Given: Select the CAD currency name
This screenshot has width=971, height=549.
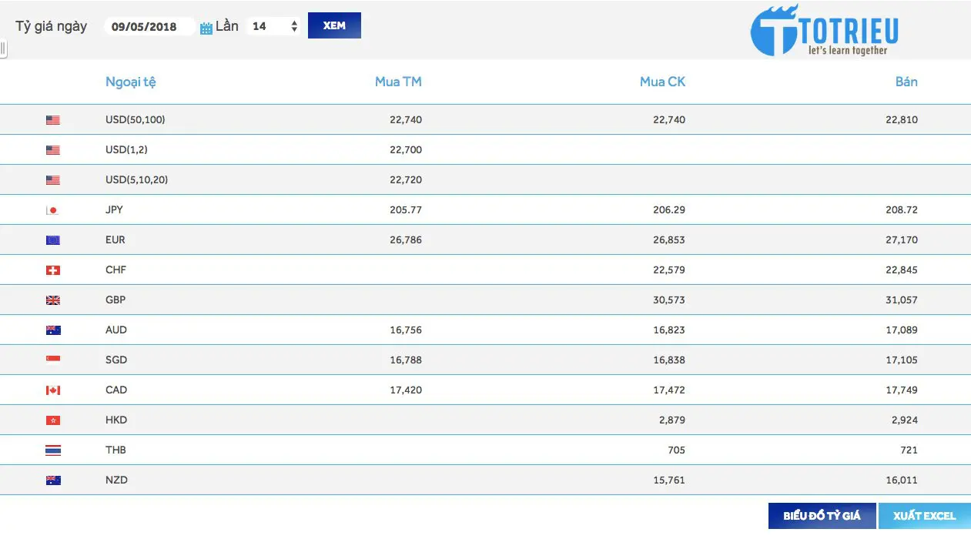Looking at the screenshot, I should click(x=116, y=390).
